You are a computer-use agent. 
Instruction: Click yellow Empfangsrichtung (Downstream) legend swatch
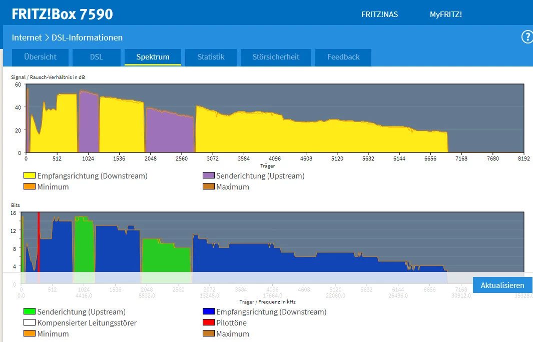[x=29, y=176]
